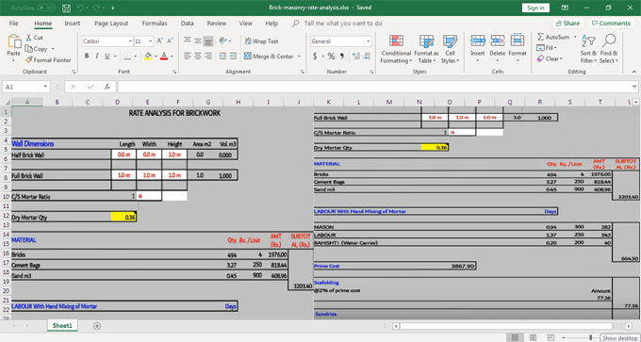The width and height of the screenshot is (641, 342).
Task: Toggle Center horizontal alignment
Action: click(198, 56)
